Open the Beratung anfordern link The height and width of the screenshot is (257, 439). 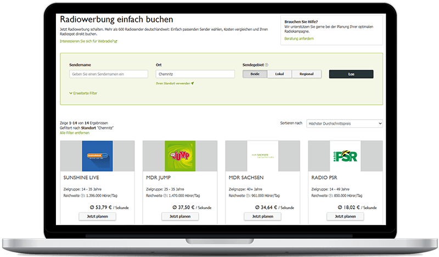coord(299,38)
